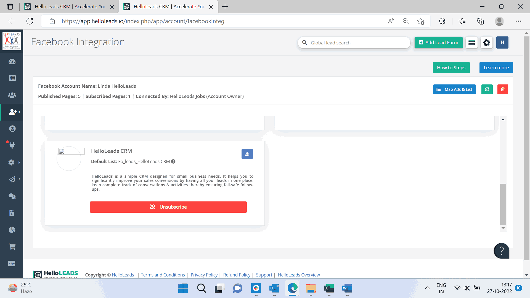Open Terms and Conditions link
Image resolution: width=530 pixels, height=298 pixels.
(x=163, y=275)
